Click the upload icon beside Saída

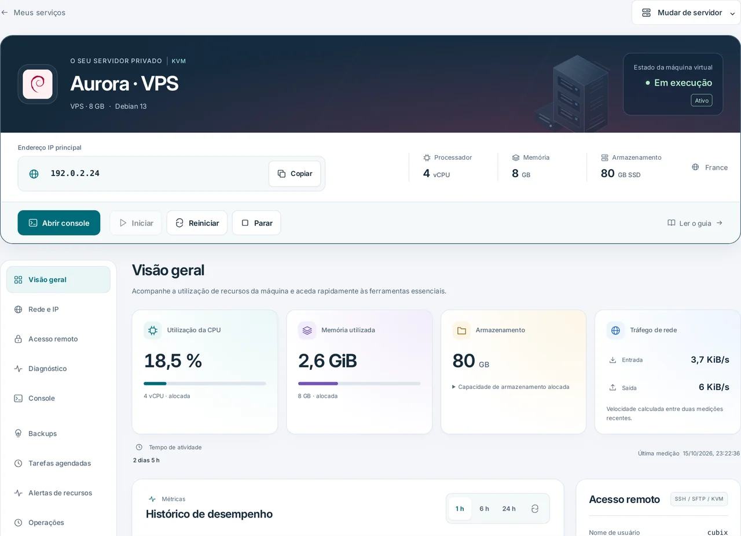click(x=612, y=387)
